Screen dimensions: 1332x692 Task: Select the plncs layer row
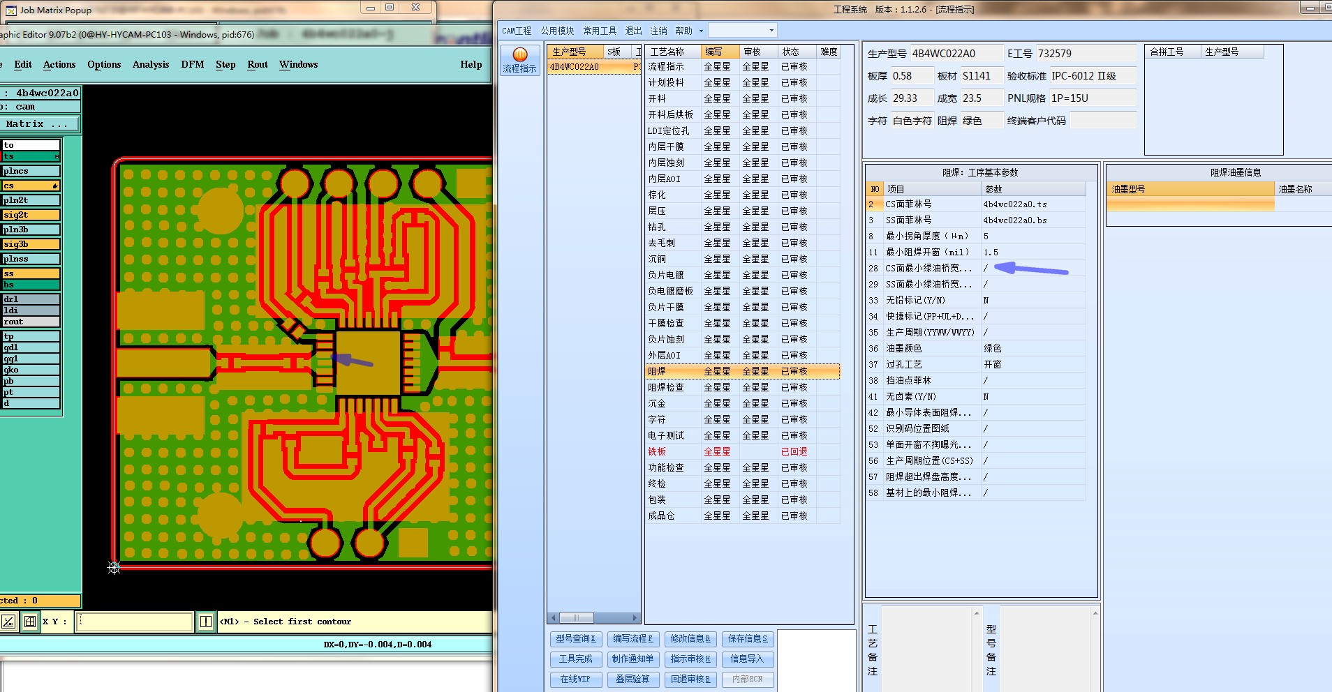(x=31, y=171)
